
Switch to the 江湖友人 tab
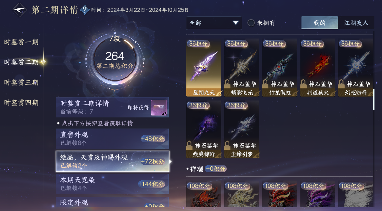(x=356, y=23)
